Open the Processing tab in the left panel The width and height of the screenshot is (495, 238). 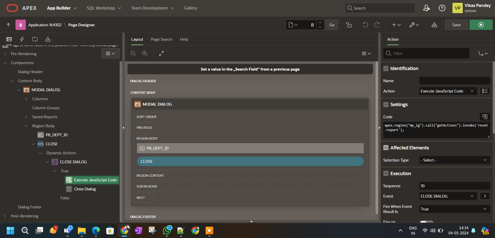click(x=35, y=39)
